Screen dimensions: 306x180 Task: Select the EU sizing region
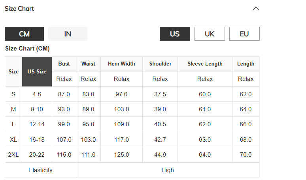coord(244,34)
